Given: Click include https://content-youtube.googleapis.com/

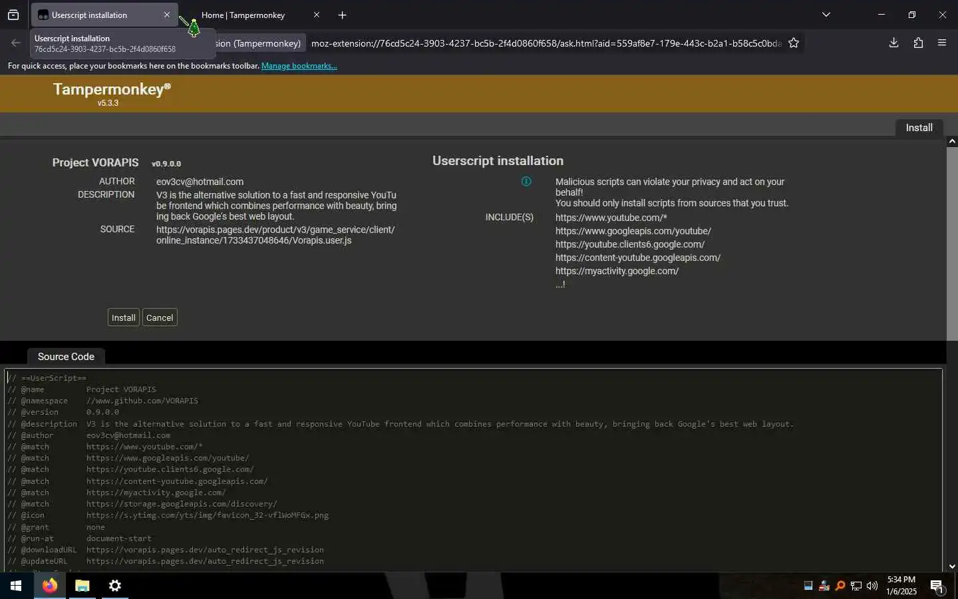Looking at the screenshot, I should [x=638, y=258].
